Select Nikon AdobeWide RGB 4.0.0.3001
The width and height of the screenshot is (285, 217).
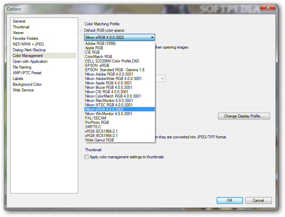point(120,79)
